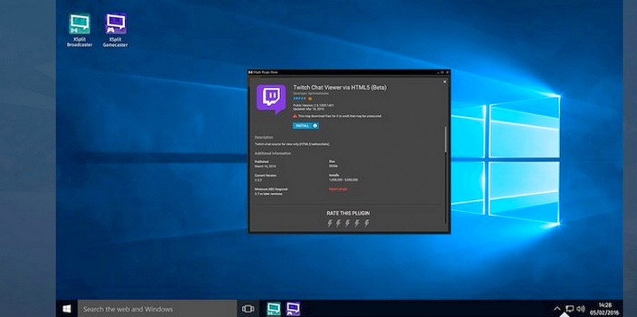Click the Search the web and Windows box
The width and height of the screenshot is (637, 317).
coord(157,309)
